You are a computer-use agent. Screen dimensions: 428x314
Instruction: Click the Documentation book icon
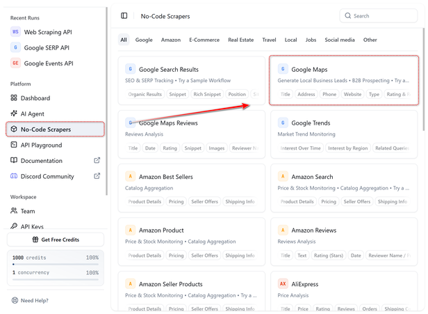click(14, 160)
